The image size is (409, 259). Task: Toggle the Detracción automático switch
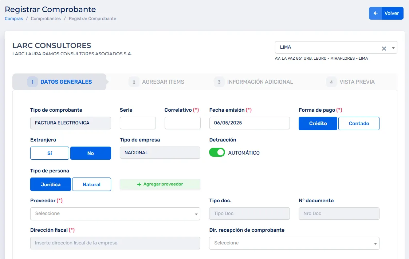[217, 153]
